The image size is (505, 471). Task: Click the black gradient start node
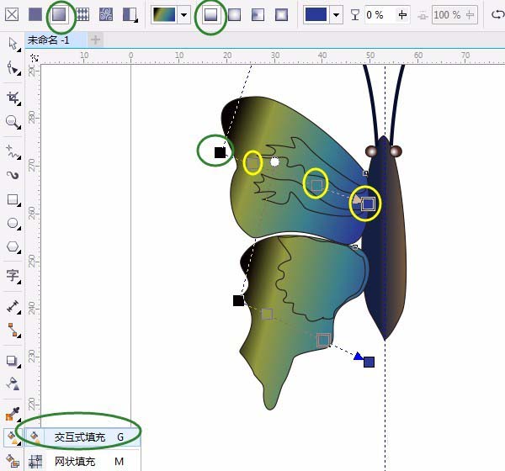(220, 152)
